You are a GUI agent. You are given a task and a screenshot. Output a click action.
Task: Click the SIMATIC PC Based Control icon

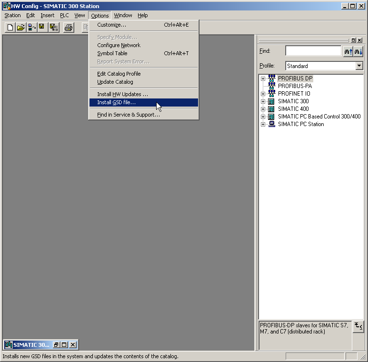tap(271, 117)
